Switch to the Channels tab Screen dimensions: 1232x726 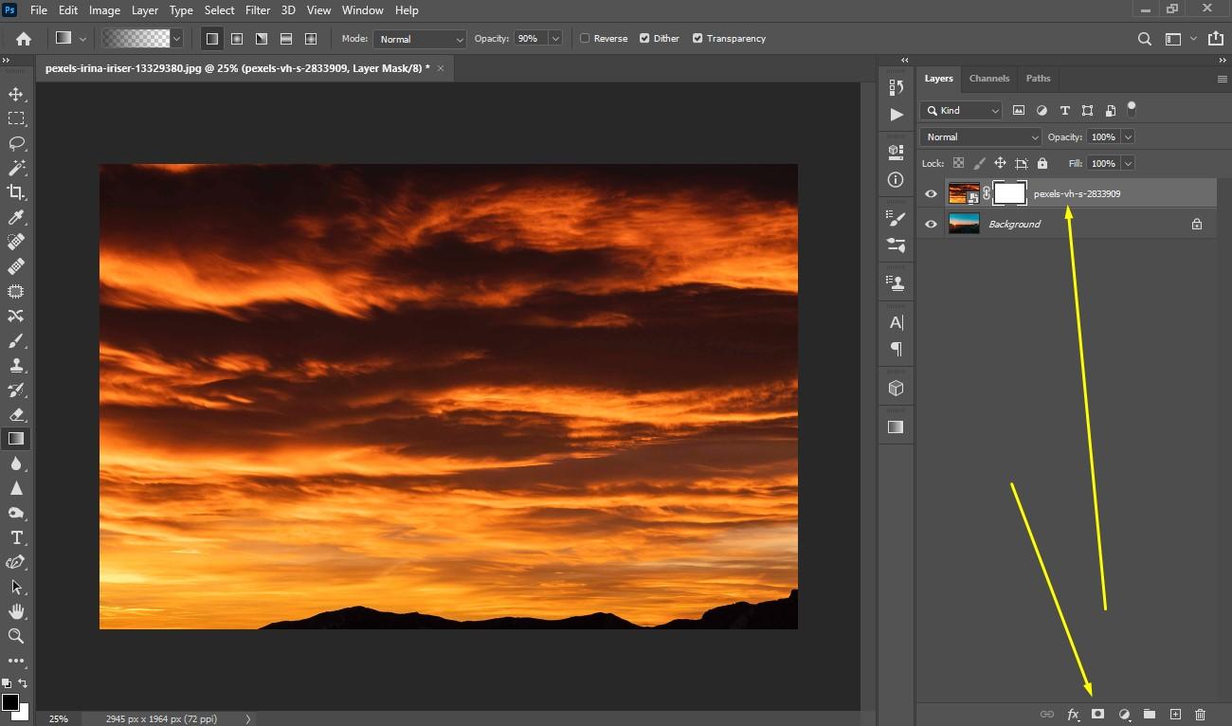988,79
